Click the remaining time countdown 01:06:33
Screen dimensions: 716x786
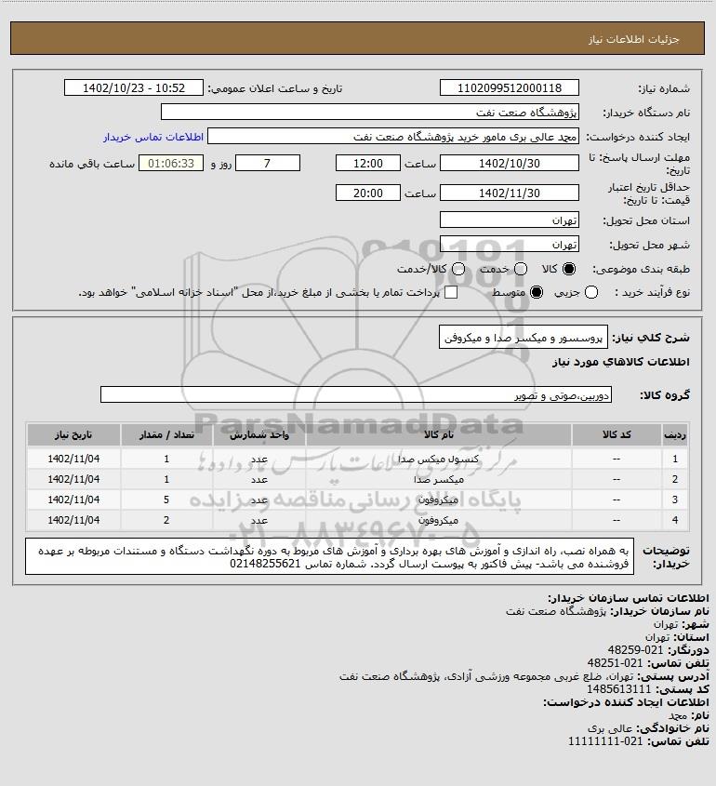pos(171,164)
